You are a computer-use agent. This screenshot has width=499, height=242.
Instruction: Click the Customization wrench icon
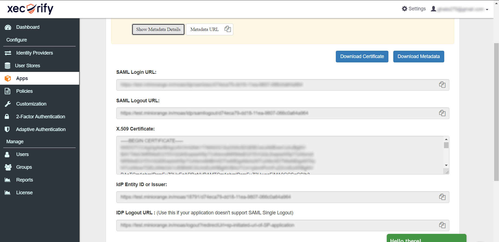click(8, 104)
